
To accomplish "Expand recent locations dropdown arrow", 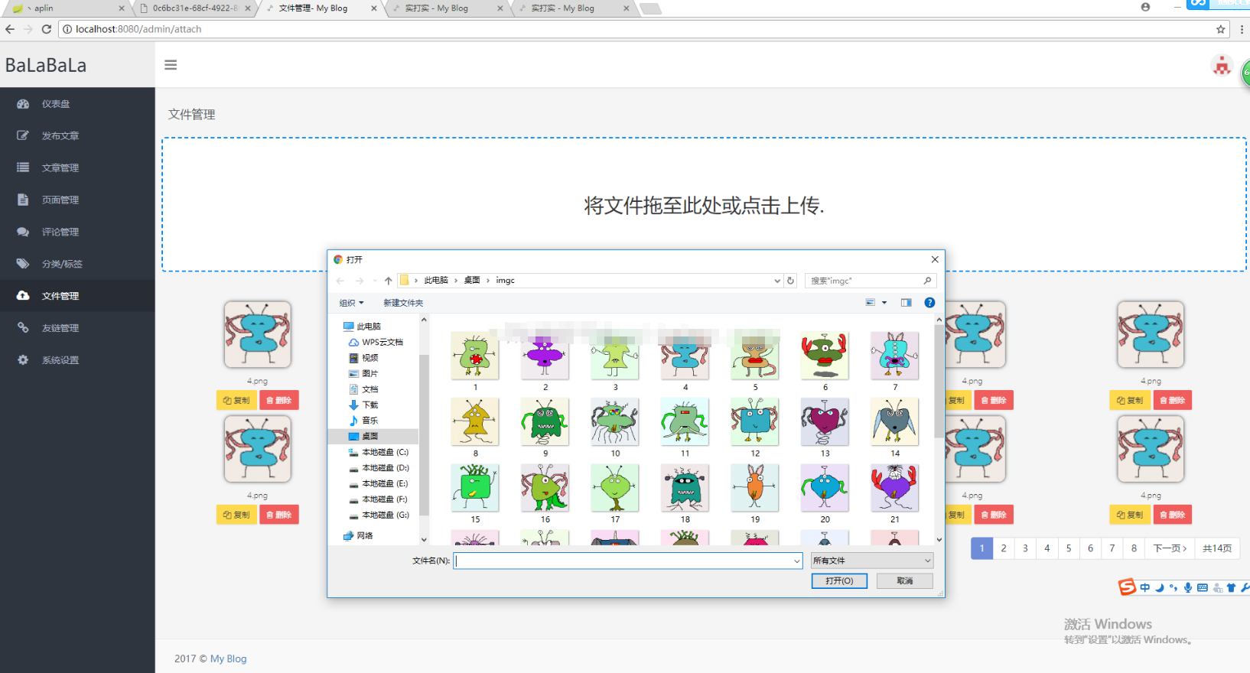I will pos(375,281).
